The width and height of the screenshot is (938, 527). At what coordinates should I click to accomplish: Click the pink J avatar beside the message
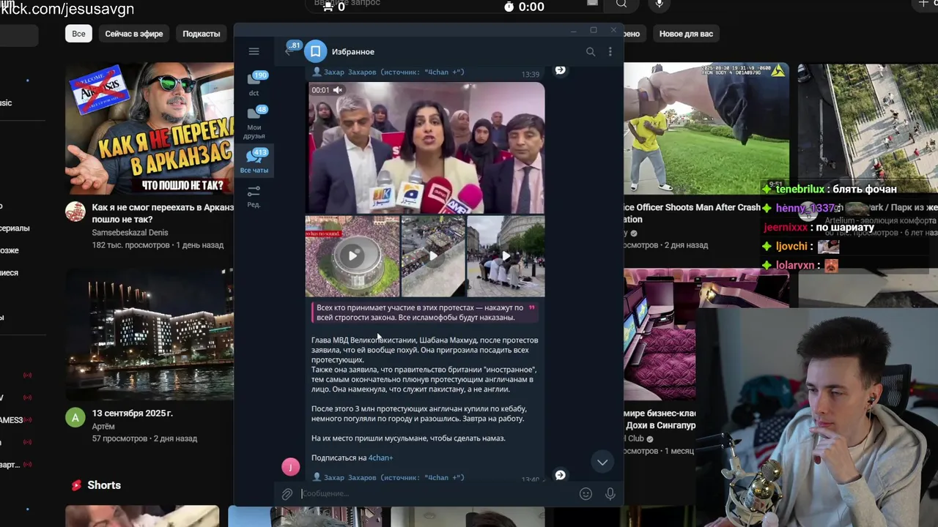coord(291,467)
